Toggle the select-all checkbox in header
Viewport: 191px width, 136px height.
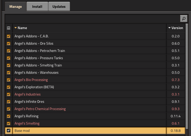(x=9, y=28)
